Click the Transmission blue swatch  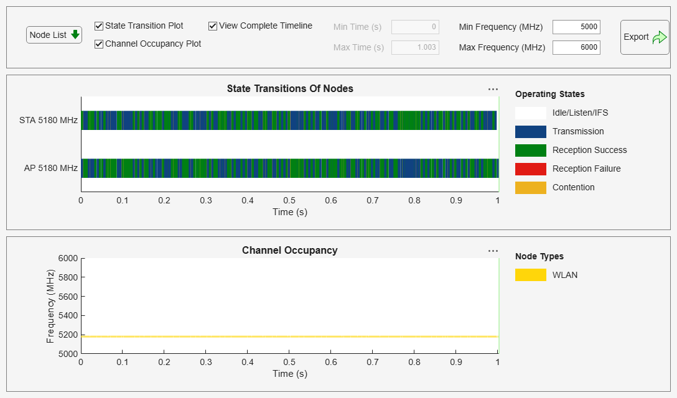[531, 132]
